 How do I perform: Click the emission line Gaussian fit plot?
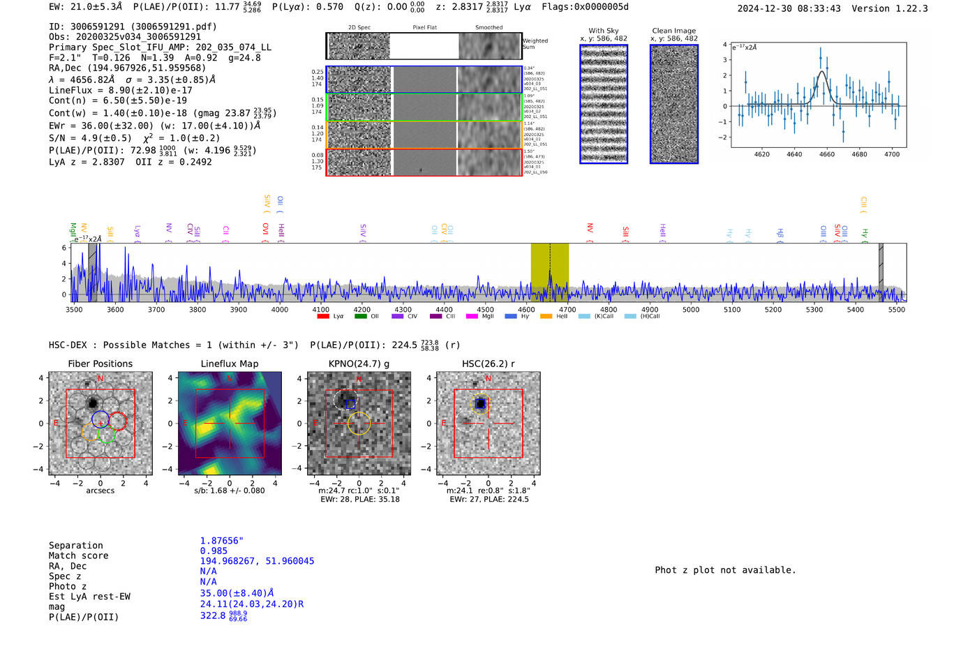pyautogui.click(x=818, y=95)
